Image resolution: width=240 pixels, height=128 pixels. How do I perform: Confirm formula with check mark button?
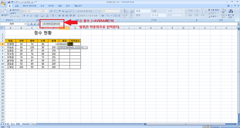[35, 24]
